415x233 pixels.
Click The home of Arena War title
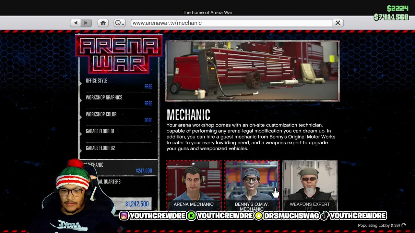(x=207, y=12)
